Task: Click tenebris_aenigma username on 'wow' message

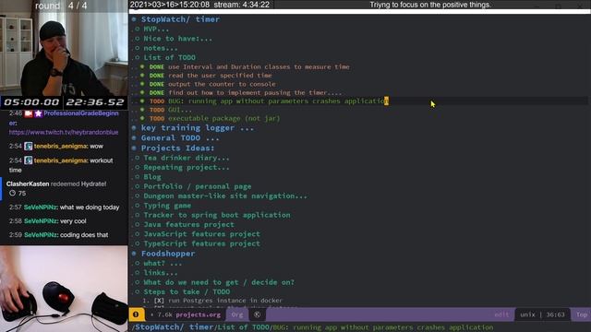Action: pos(61,147)
